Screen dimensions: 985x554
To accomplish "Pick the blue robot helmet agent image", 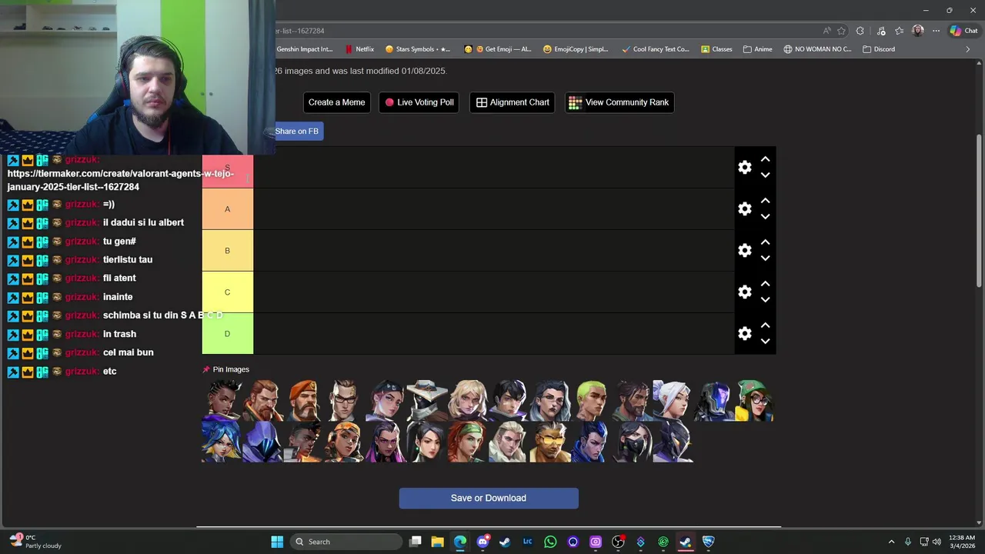I will tap(714, 401).
